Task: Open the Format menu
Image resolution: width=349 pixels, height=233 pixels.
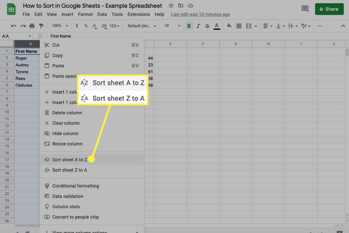Action: [85, 14]
